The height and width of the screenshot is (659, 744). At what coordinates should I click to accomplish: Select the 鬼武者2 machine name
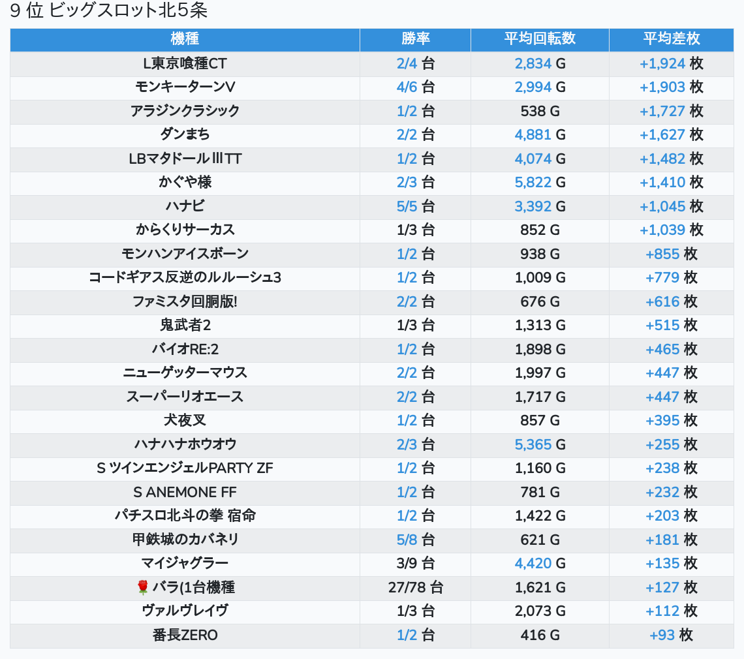[185, 326]
